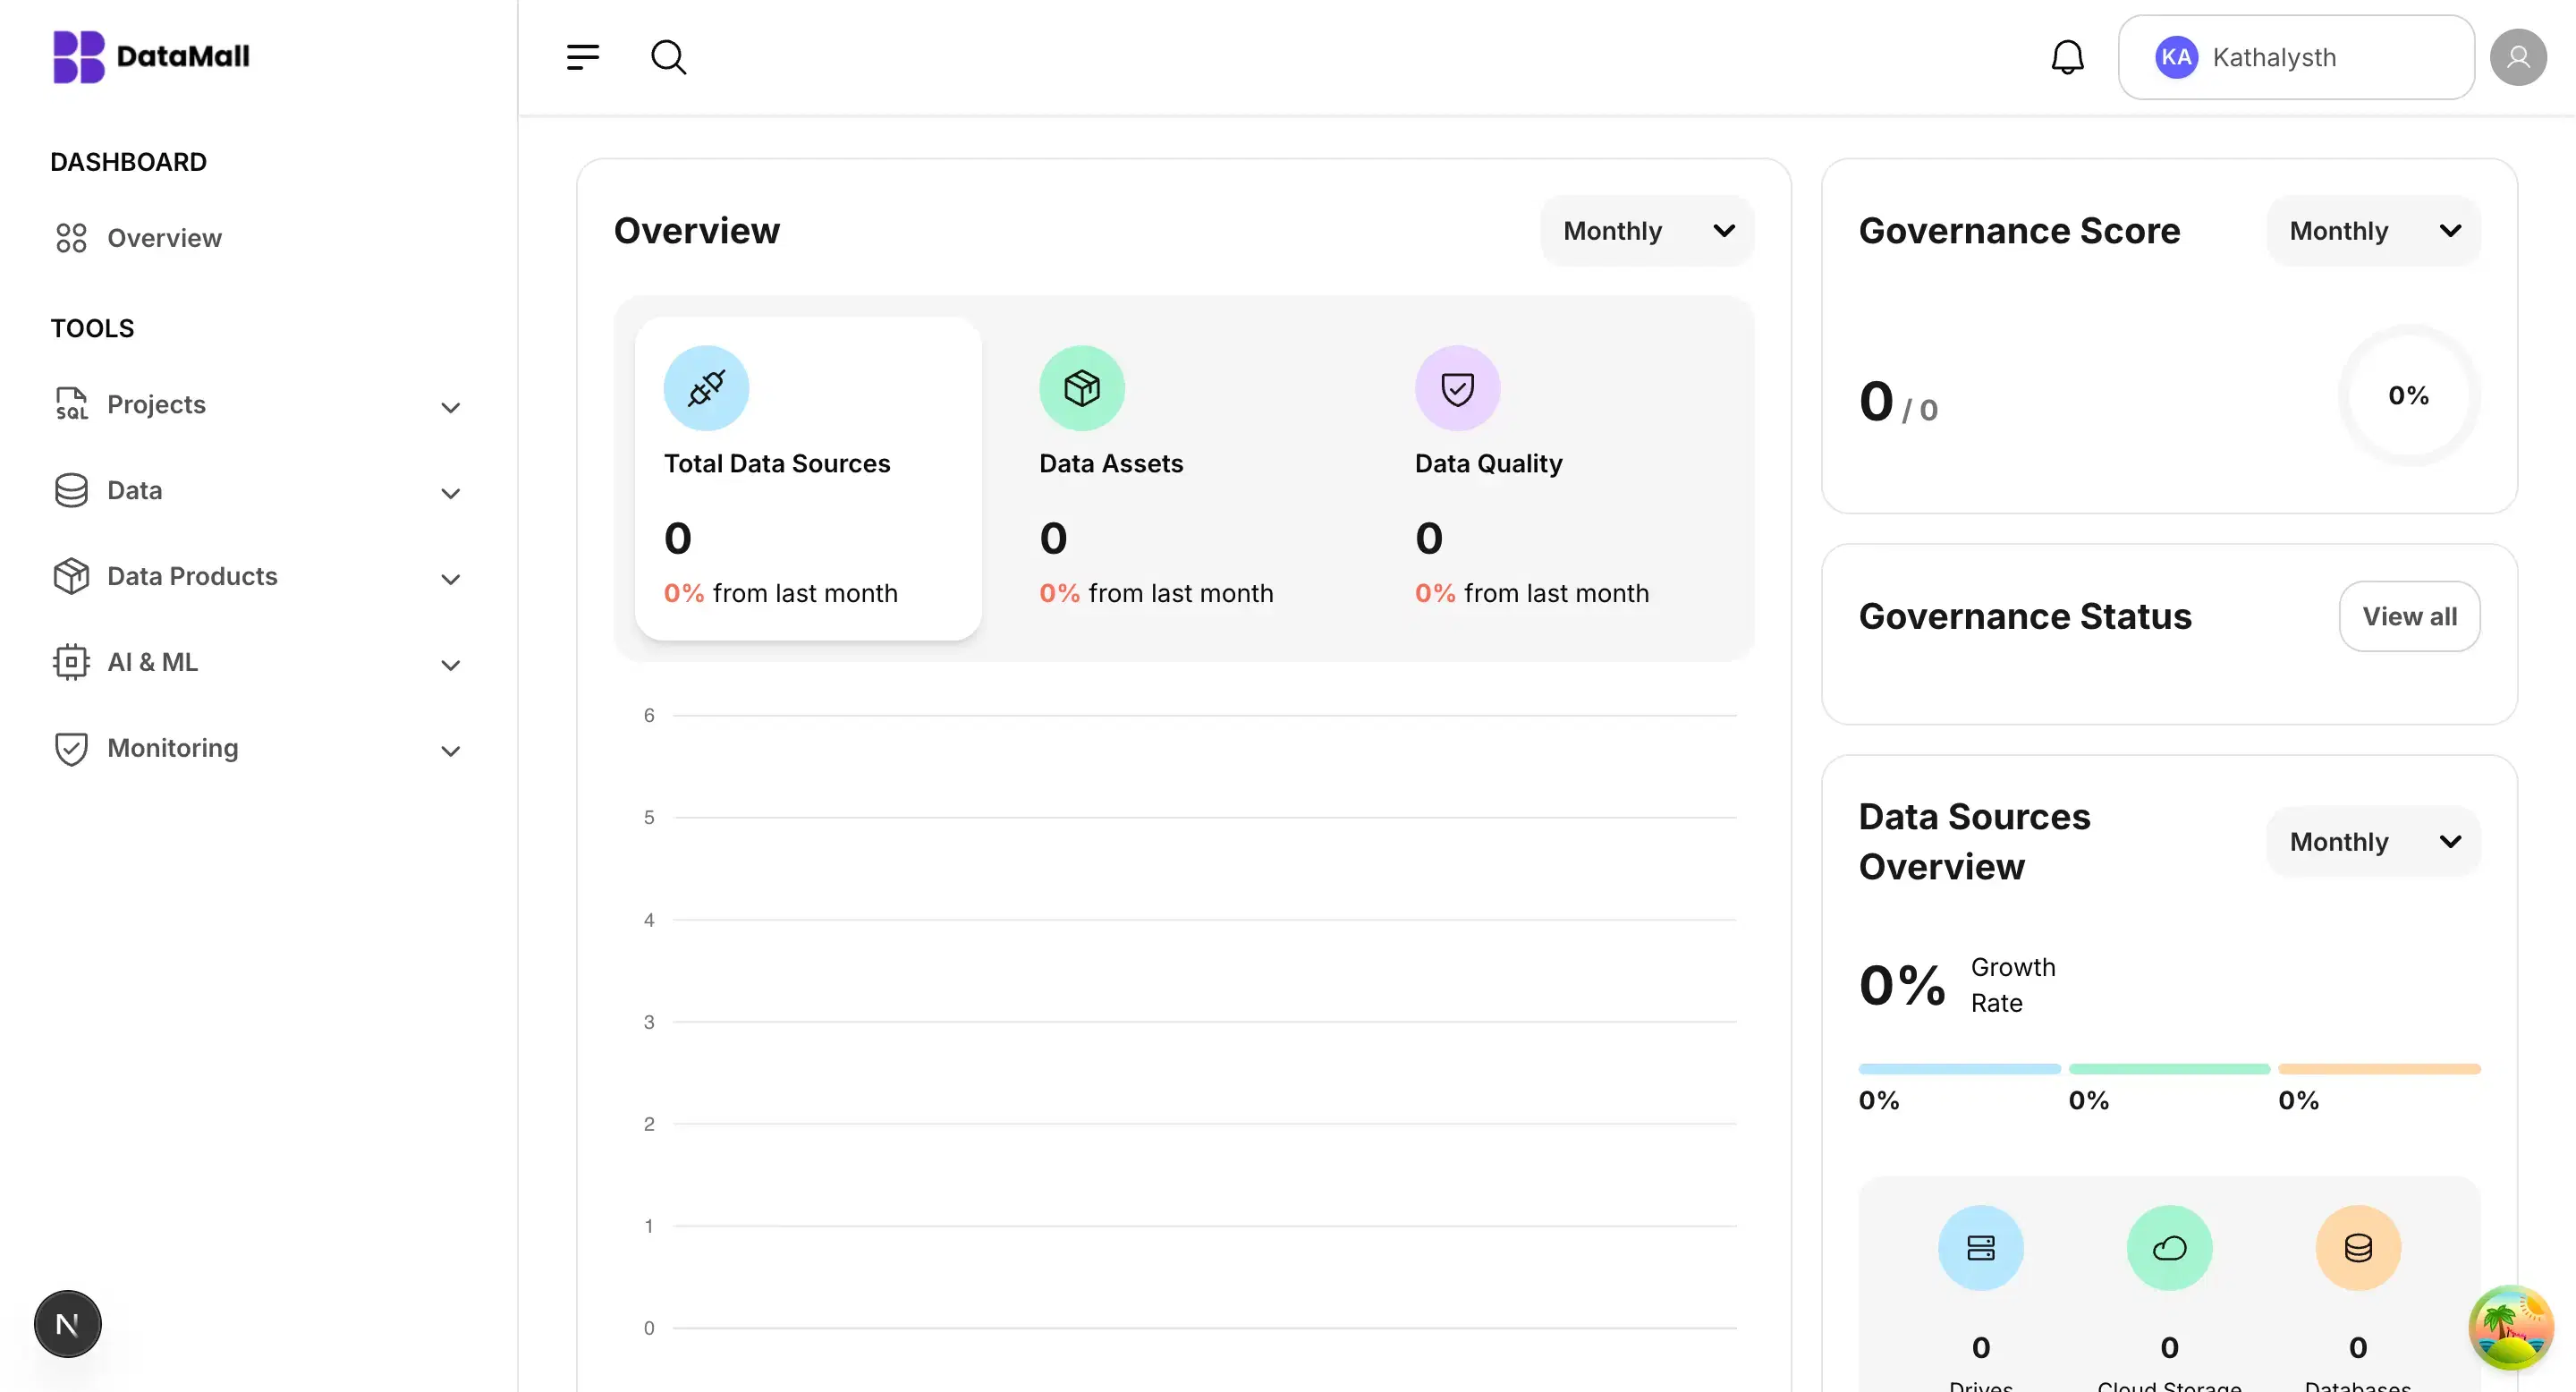This screenshot has width=2576, height=1392.
Task: Select the Data sidebar item
Action: coord(258,490)
